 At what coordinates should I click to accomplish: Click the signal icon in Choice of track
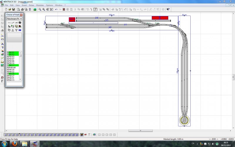pos(13,26)
